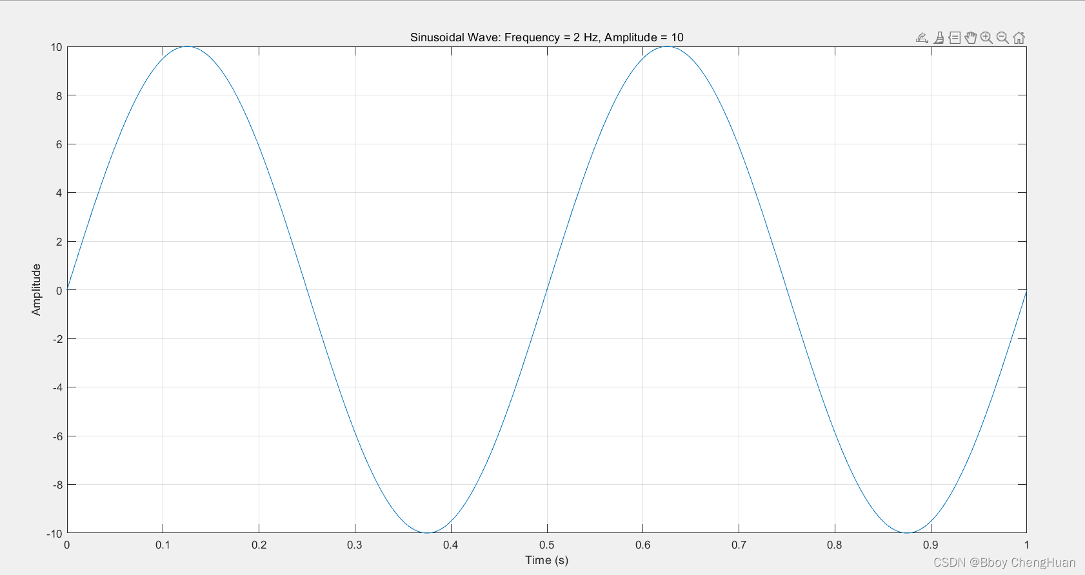Activate the zoom in magnifier
Viewport: 1085px width, 575px height.
tap(986, 38)
